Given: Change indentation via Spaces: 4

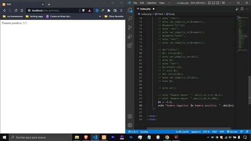Looking at the screenshot, I should (196, 132).
